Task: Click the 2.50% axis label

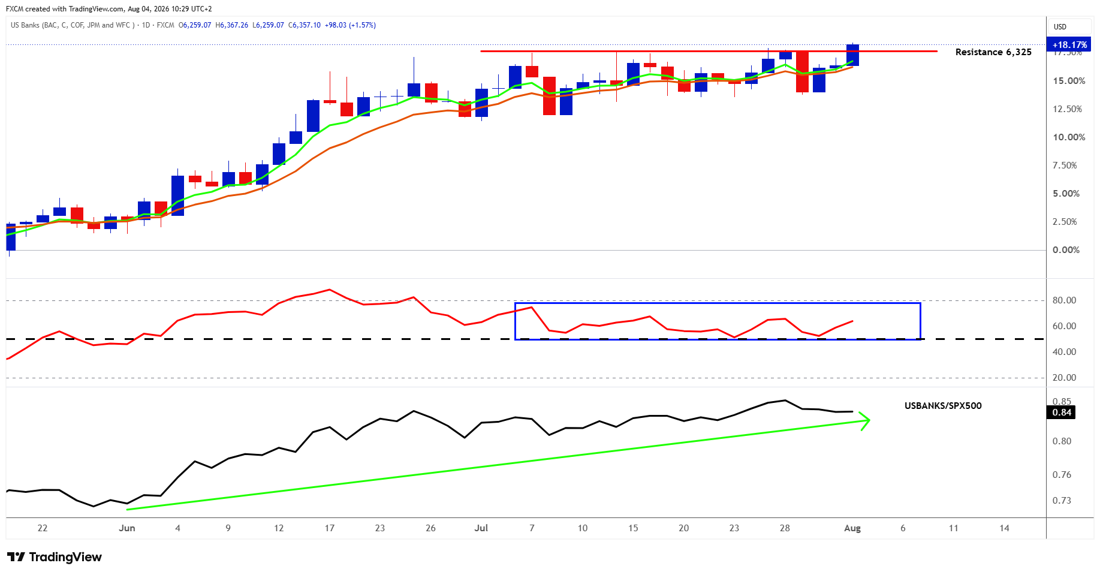Action: pyautogui.click(x=1066, y=222)
